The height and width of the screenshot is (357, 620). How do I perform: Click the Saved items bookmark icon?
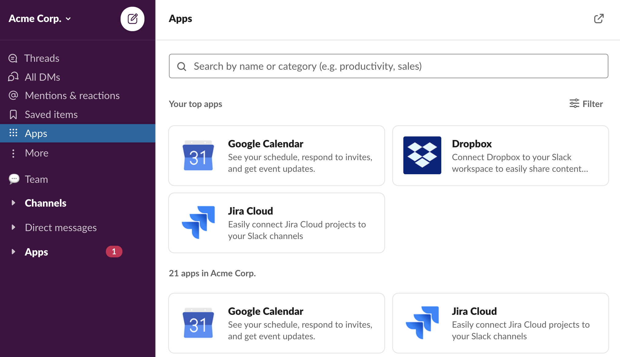[x=13, y=114]
